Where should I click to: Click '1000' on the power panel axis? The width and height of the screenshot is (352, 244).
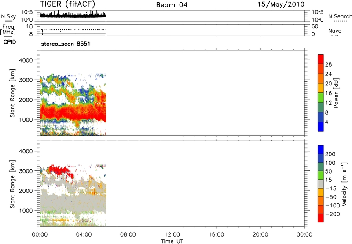(x=26, y=119)
